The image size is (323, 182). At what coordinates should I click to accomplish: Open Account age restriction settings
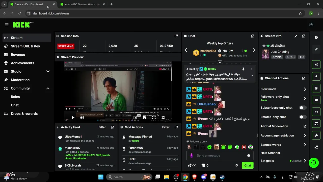pyautogui.click(x=283, y=135)
